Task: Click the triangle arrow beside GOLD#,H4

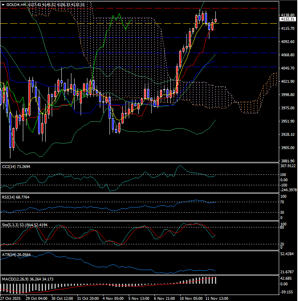Action: click(x=3, y=4)
